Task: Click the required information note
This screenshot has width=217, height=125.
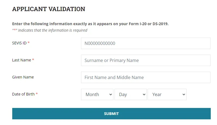Action: coord(50,30)
